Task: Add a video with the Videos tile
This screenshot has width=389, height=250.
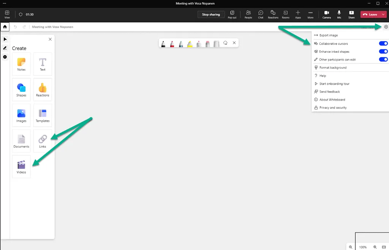Action: pyautogui.click(x=21, y=166)
